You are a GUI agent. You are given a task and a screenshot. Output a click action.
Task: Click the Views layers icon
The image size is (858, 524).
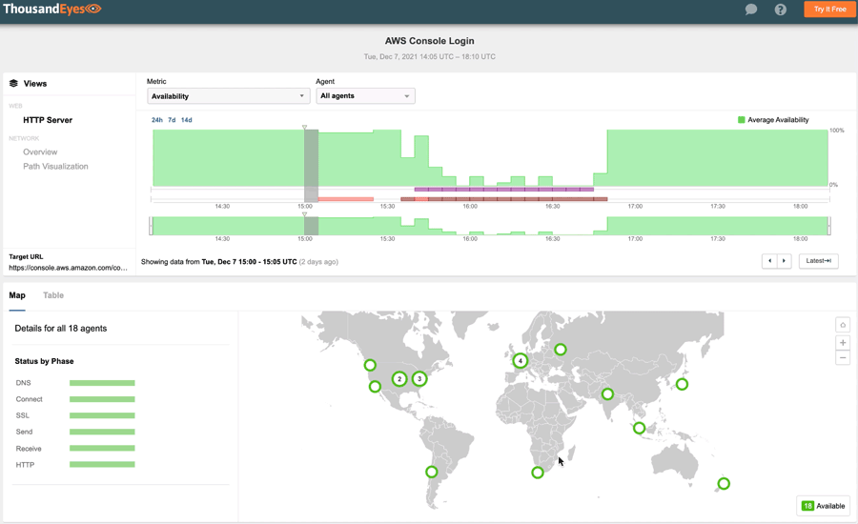pyautogui.click(x=13, y=84)
